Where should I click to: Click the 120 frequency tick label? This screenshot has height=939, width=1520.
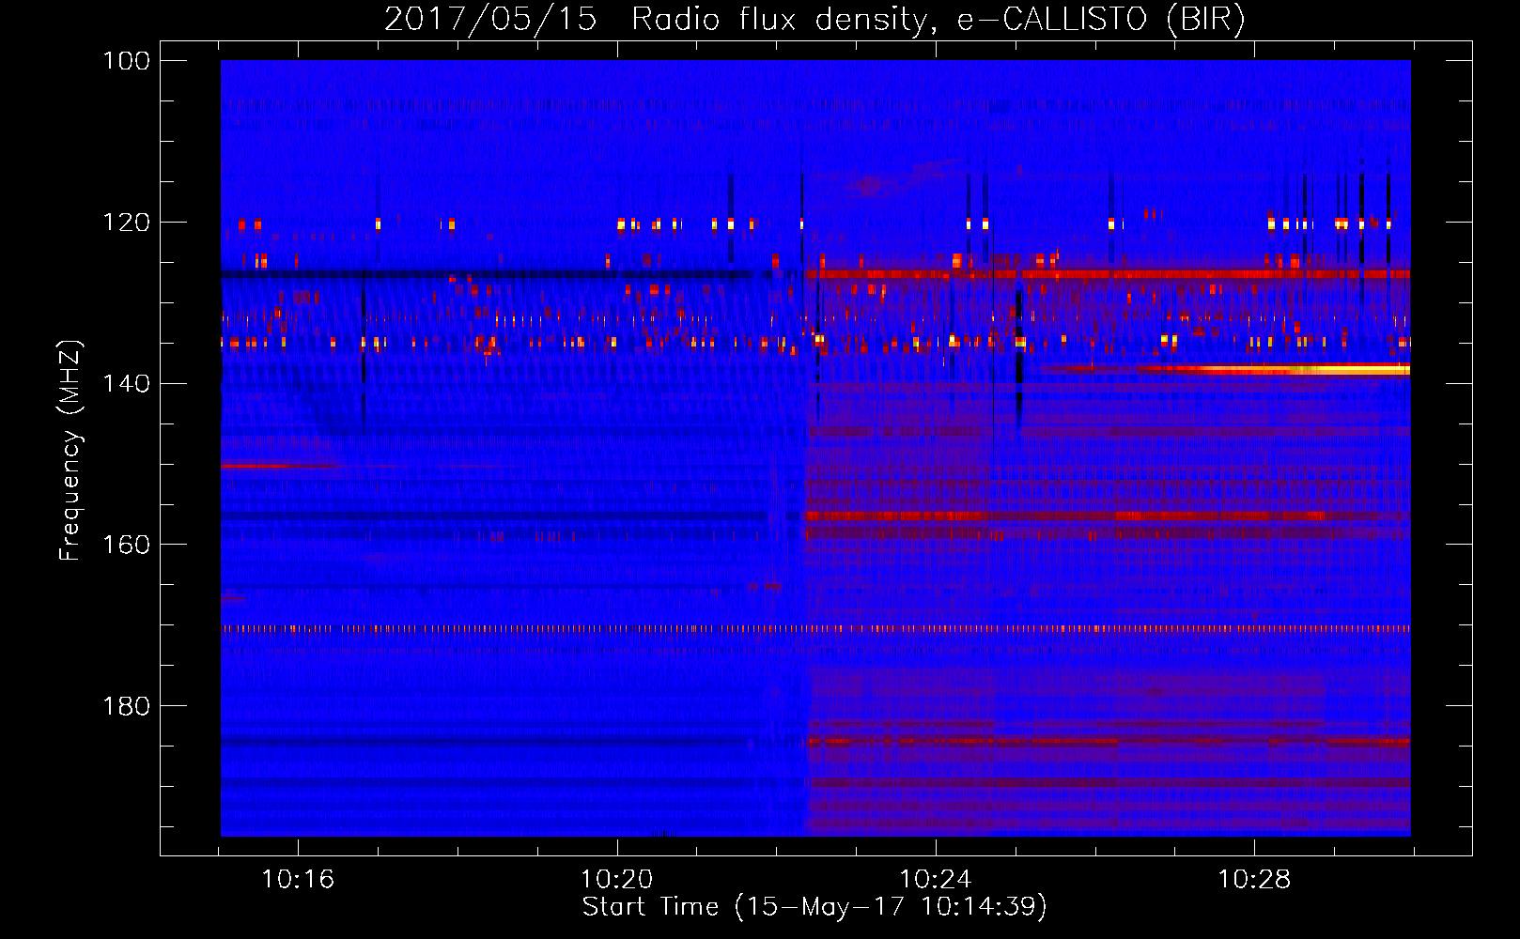pyautogui.click(x=127, y=223)
